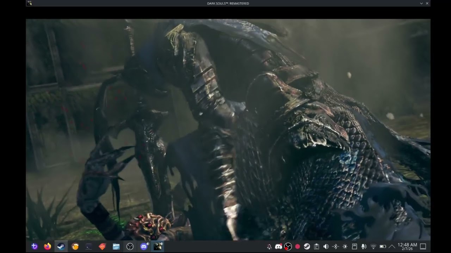Screen dimensions: 451x253
Task: Open the application launcher in the taskbar
Action: coord(34,247)
